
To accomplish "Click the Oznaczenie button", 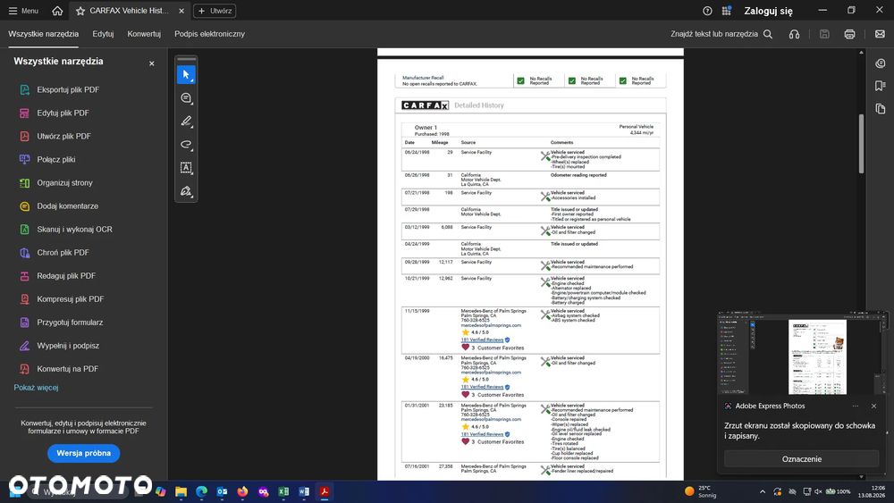I will (x=802, y=459).
